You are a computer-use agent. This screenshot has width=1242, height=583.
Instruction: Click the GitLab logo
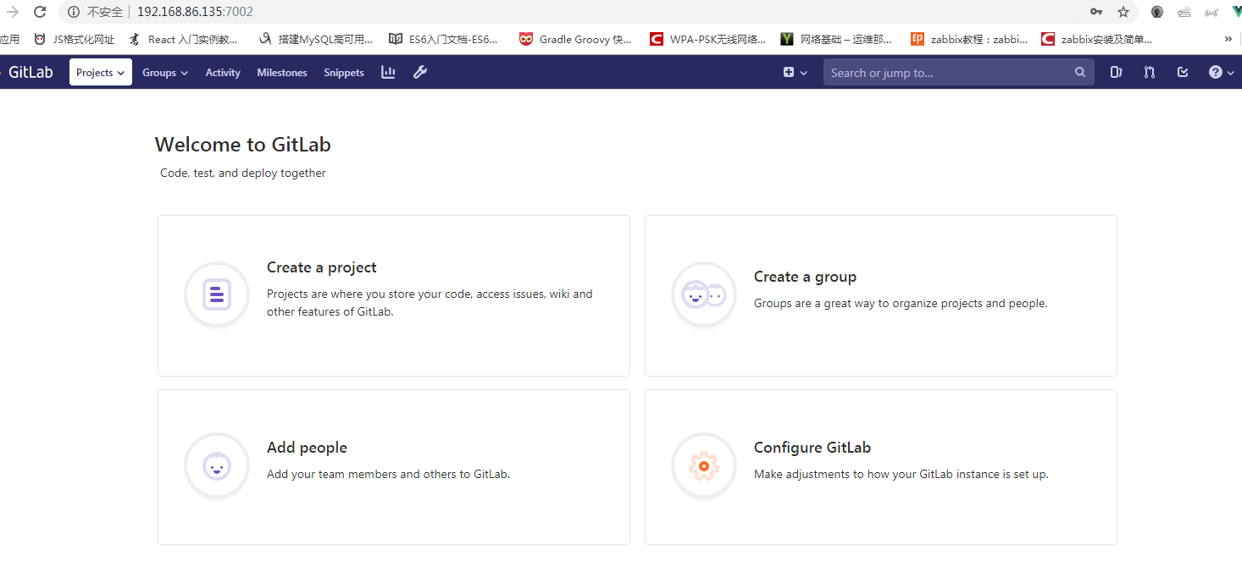point(30,72)
